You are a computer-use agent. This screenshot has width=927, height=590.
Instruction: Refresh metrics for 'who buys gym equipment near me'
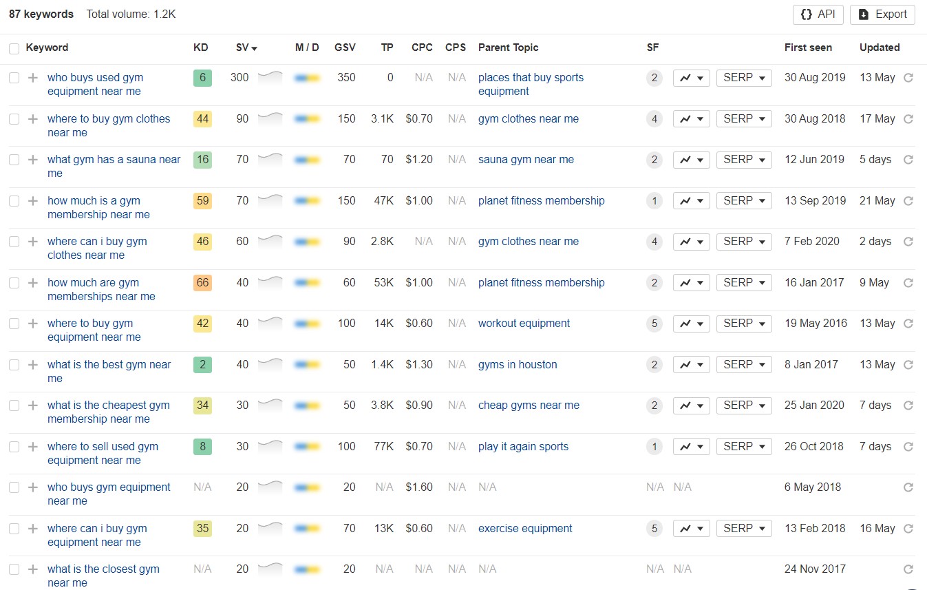pos(908,487)
